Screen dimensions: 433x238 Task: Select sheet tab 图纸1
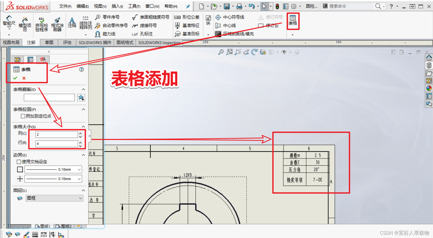click(x=43, y=226)
